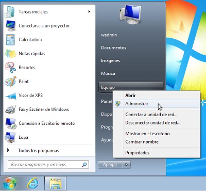Click the Lupa label
Image resolution: width=206 pixels, height=191 pixels.
coord(23,137)
